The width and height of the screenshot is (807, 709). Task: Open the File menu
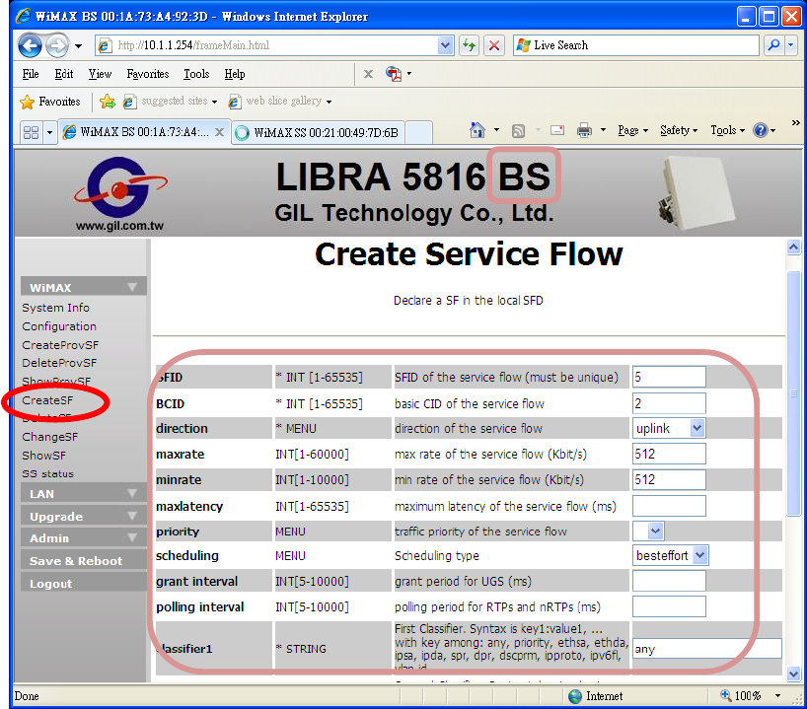31,74
